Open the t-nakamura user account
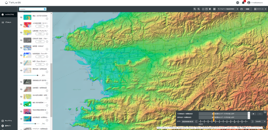 tap(255, 3)
